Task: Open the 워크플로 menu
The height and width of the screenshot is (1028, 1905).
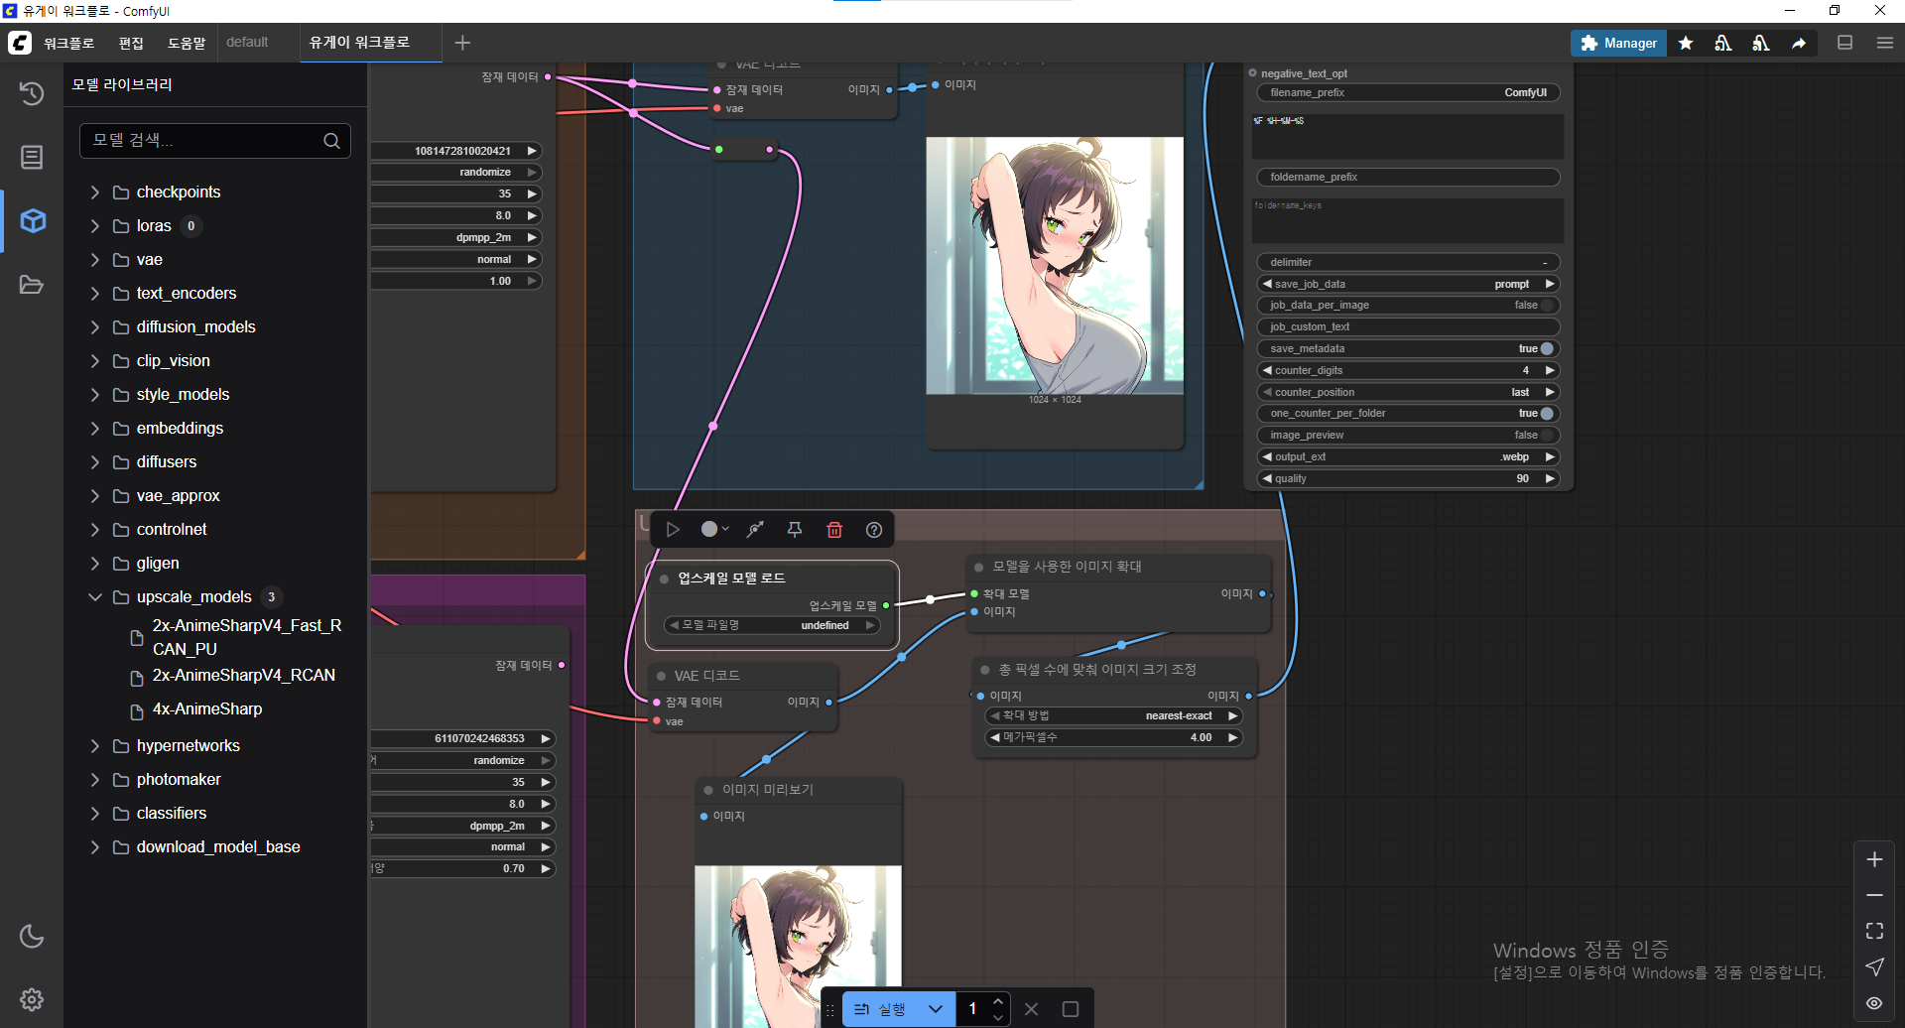Action: click(68, 43)
